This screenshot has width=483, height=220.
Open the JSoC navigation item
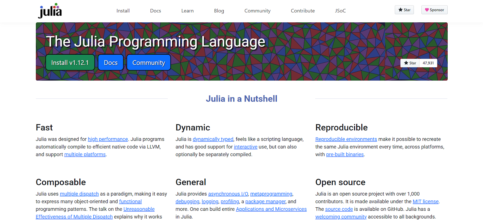(340, 11)
